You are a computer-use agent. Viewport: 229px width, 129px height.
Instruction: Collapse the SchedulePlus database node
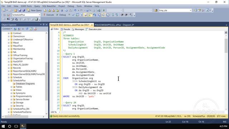point(9,80)
